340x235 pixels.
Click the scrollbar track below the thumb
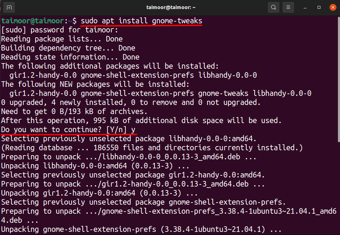(x=339, y=188)
